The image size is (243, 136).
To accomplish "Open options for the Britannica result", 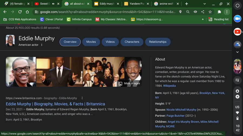I will click(82, 98).
